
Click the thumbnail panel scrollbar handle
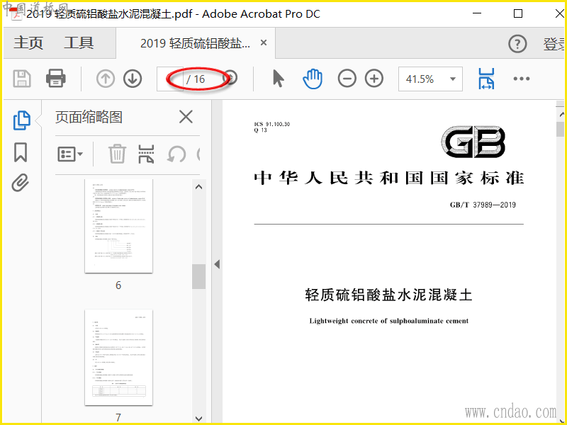point(198,276)
